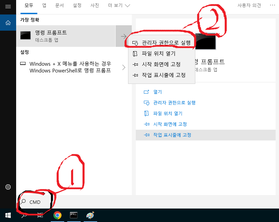Switch to the 문서 tab
The image size is (279, 222).
(59, 5)
